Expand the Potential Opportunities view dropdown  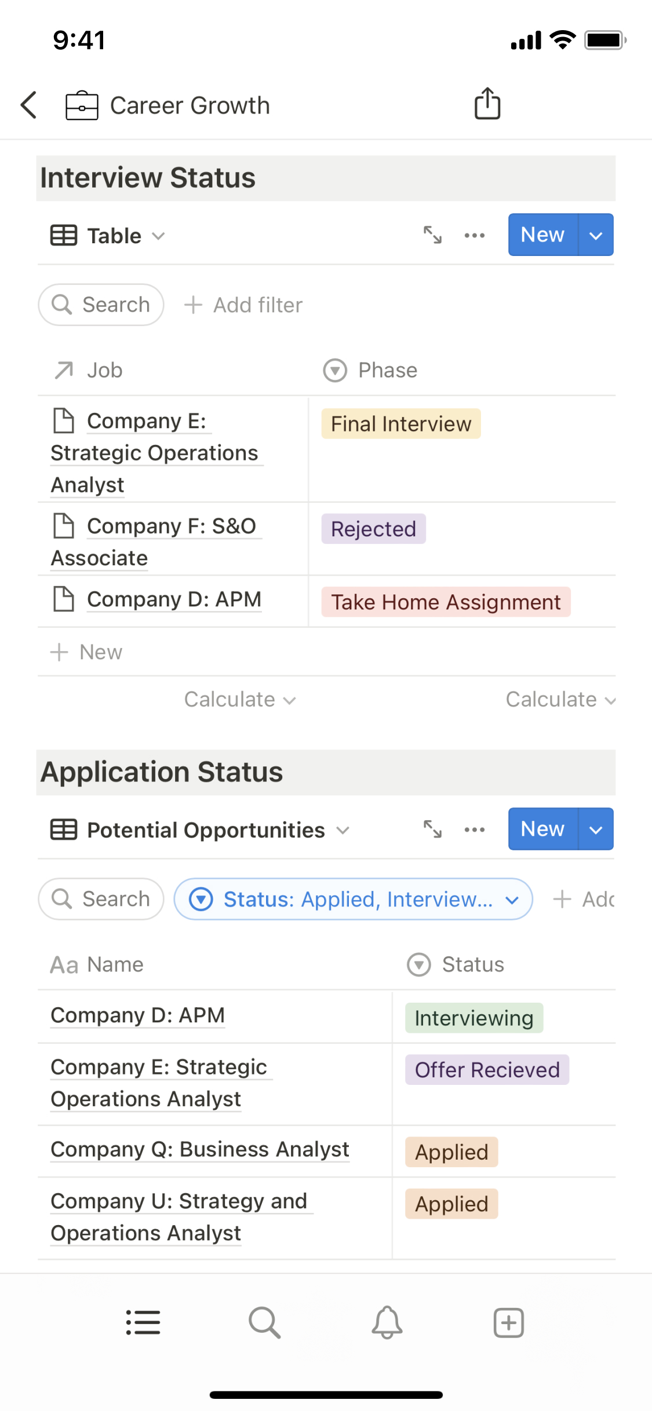pos(201,830)
